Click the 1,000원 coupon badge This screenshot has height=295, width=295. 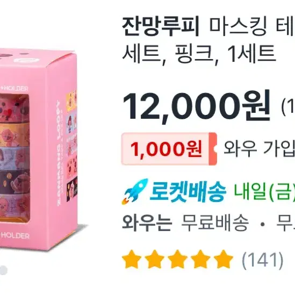(169, 149)
